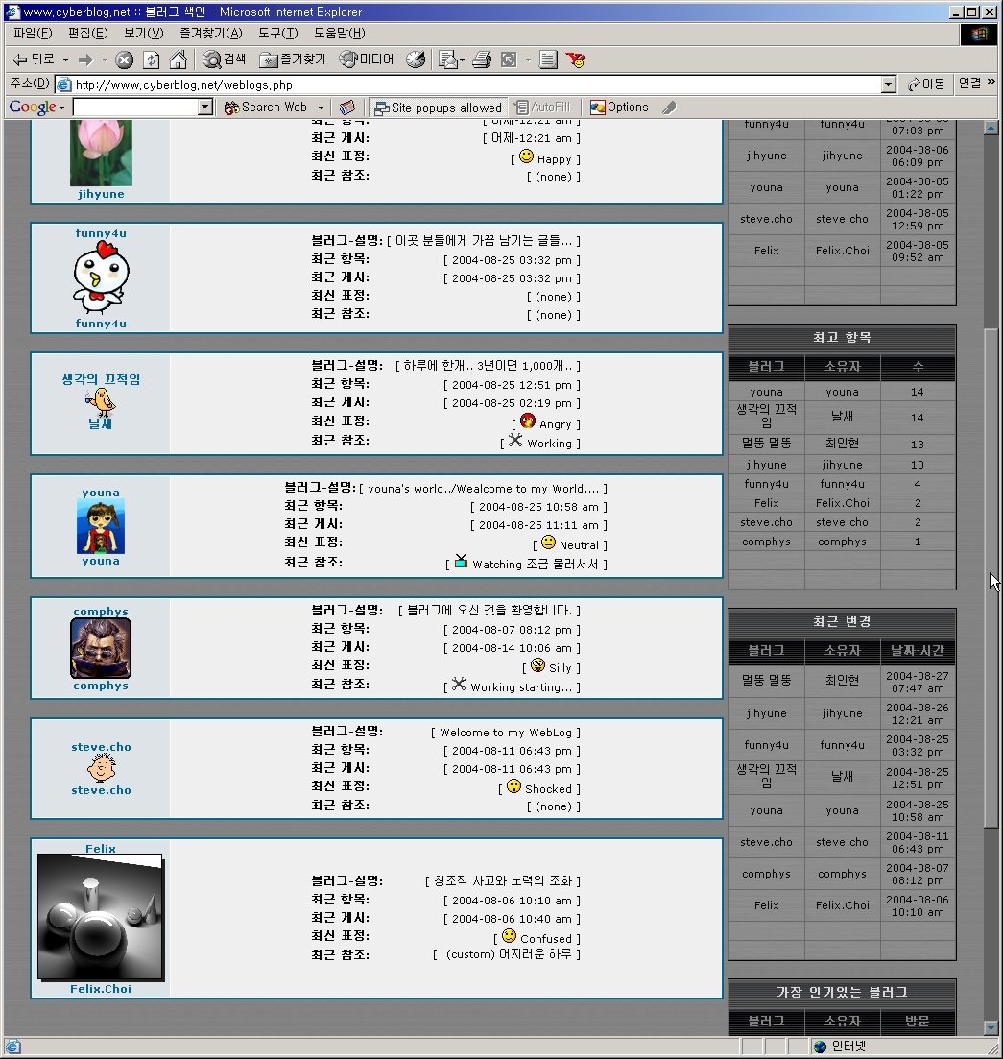The height and width of the screenshot is (1059, 1003).
Task: Click the vertical scrollbar down arrow
Action: click(x=991, y=1028)
